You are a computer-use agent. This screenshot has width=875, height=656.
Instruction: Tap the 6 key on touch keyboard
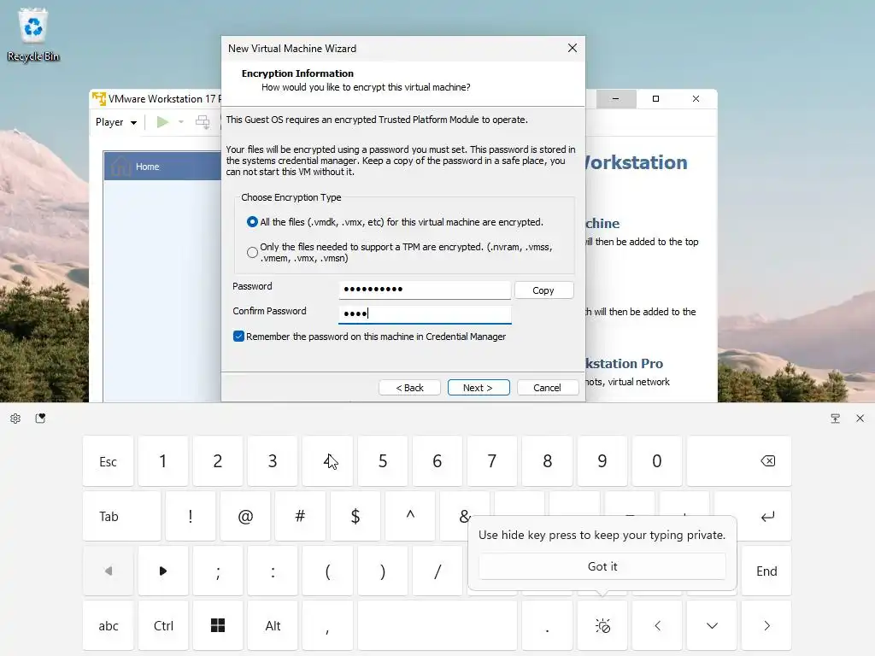pos(437,461)
